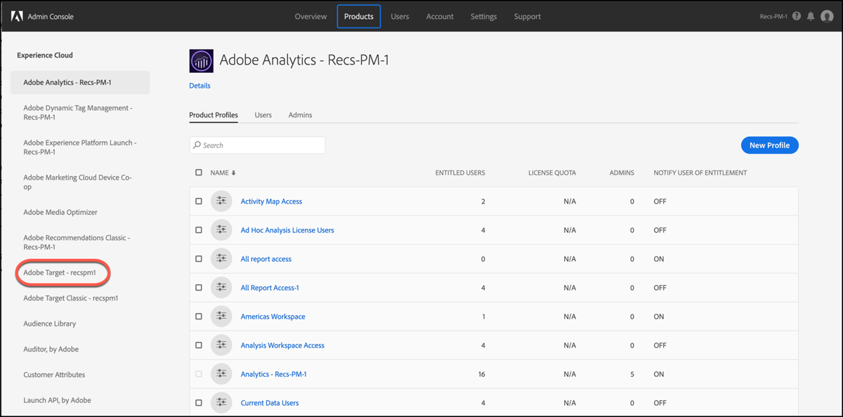843x417 pixels.
Task: Toggle the NAME column sort arrow
Action: pos(233,172)
